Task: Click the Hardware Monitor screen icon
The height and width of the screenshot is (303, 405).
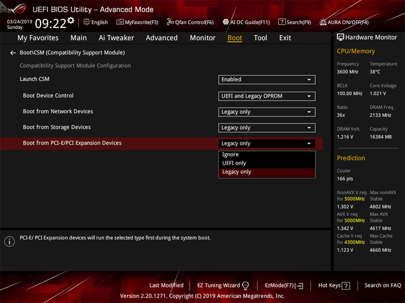Action: tap(340, 38)
